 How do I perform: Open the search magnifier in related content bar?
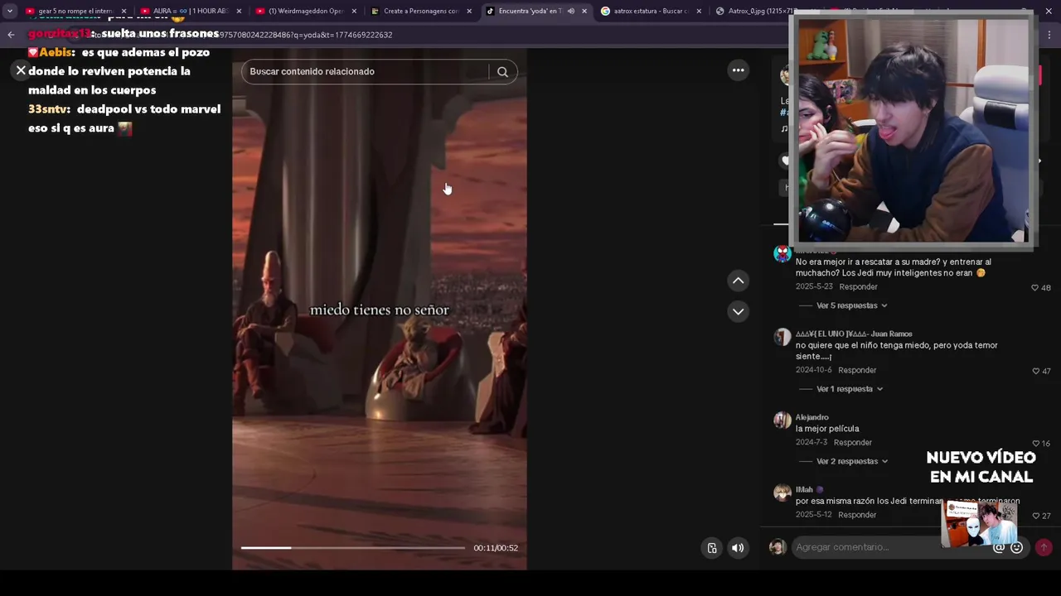click(502, 71)
